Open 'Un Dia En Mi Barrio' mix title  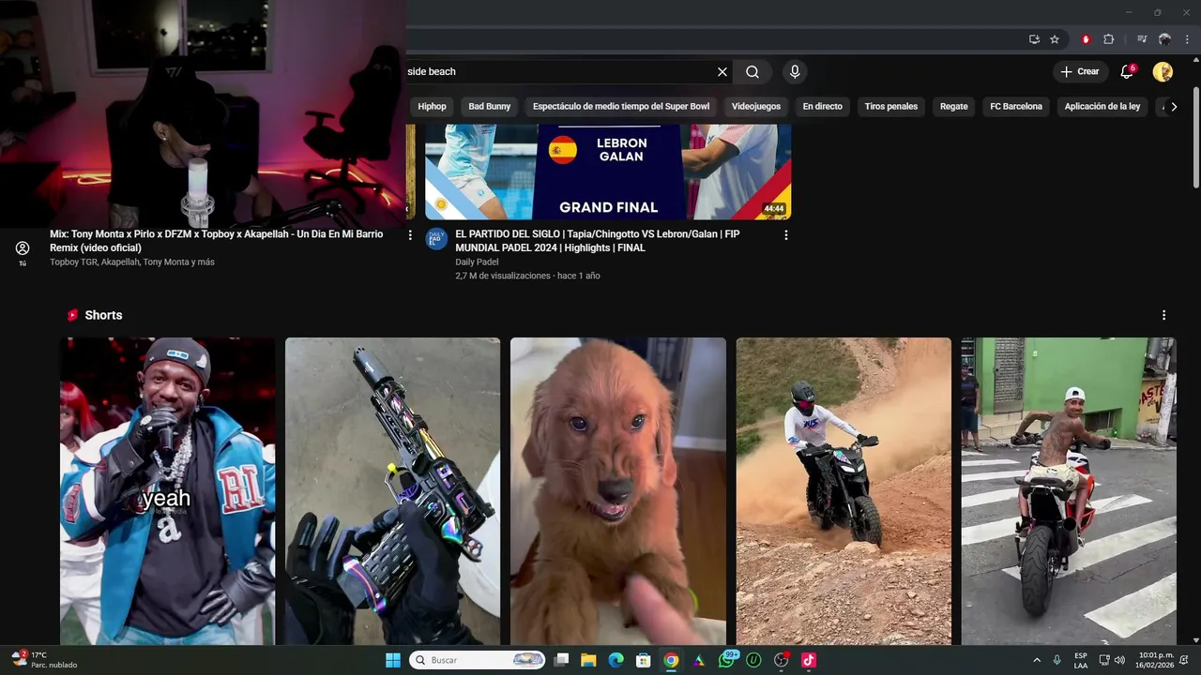click(x=217, y=241)
